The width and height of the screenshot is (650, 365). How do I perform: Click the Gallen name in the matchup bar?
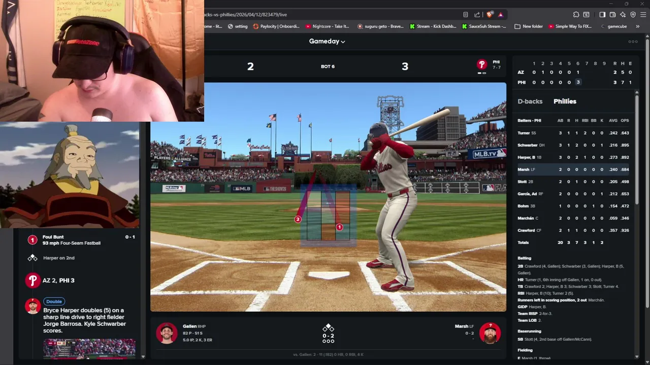(190, 326)
